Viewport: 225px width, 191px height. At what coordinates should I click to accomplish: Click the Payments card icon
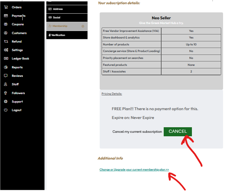point(6,16)
